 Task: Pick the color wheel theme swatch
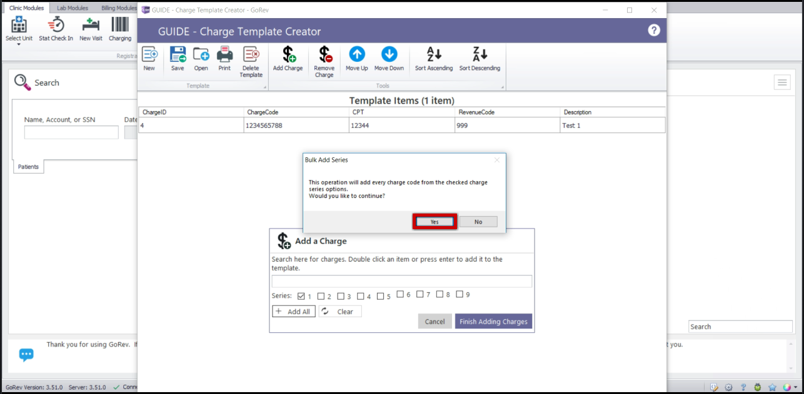click(x=786, y=387)
